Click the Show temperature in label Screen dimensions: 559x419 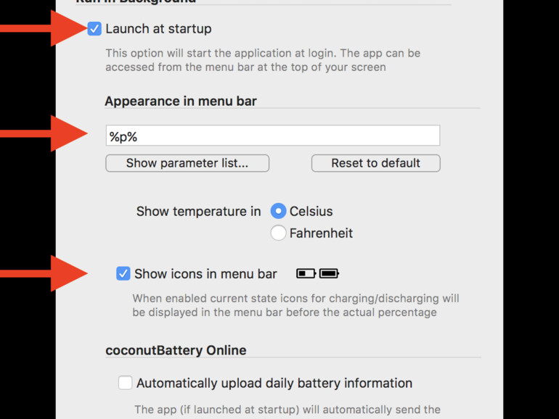[x=199, y=211]
